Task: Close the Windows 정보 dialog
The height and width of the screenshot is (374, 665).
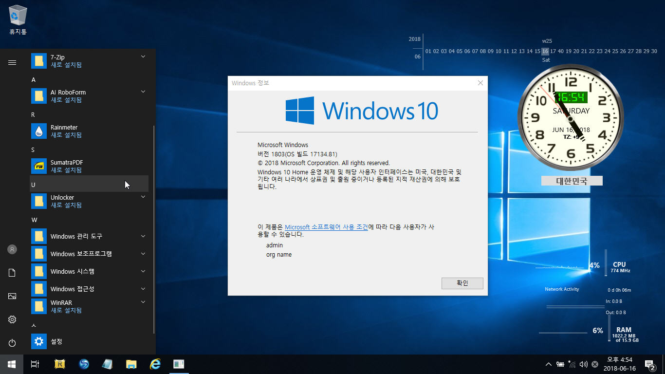Action: [480, 83]
